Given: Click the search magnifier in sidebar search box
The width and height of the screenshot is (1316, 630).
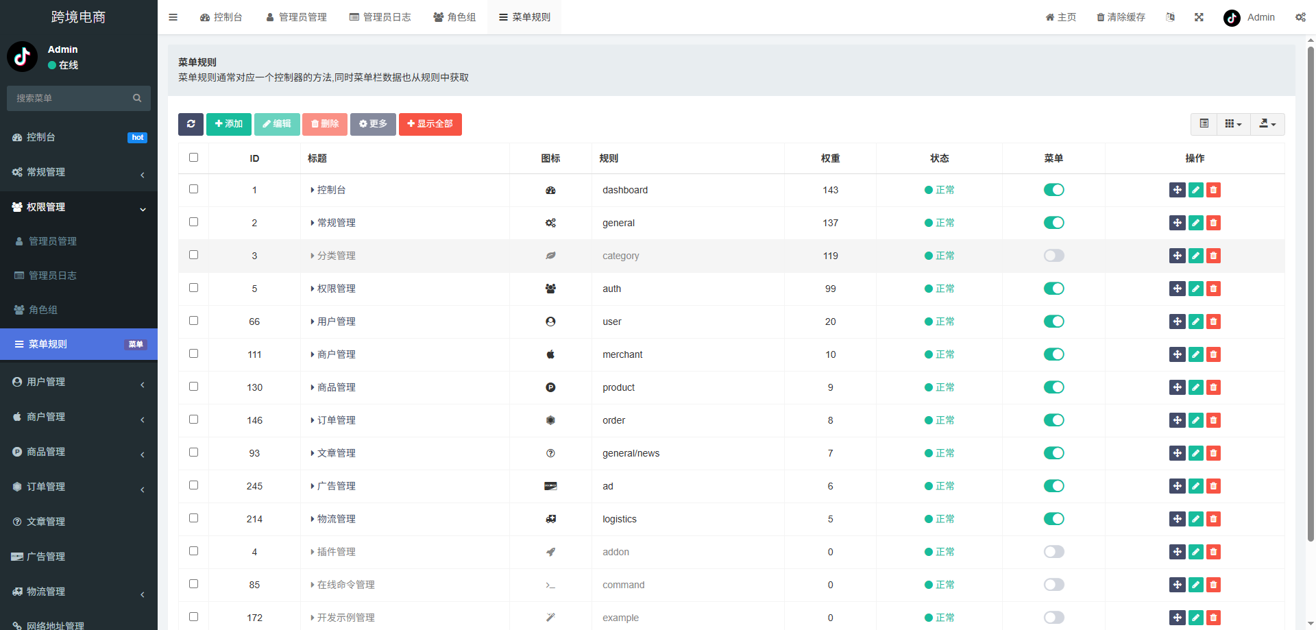Looking at the screenshot, I should pyautogui.click(x=137, y=98).
